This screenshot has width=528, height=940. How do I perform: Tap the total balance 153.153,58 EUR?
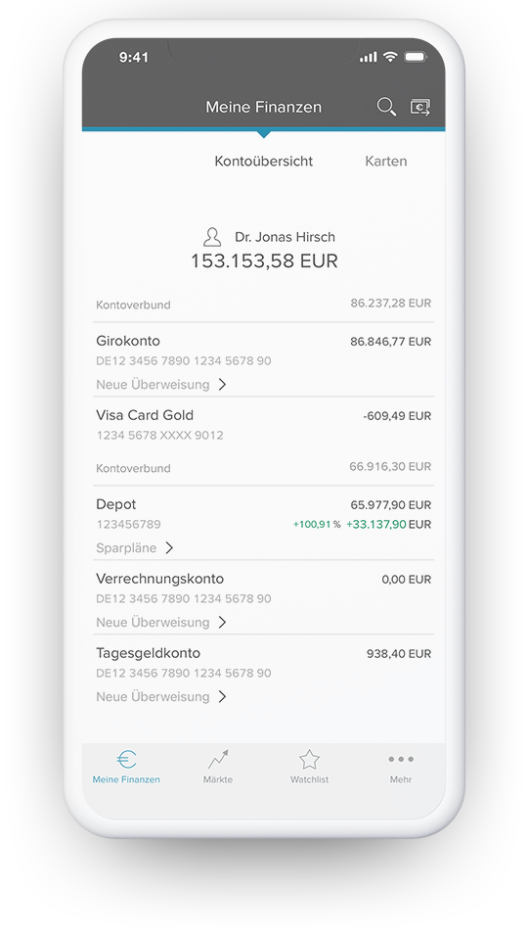pyautogui.click(x=264, y=261)
